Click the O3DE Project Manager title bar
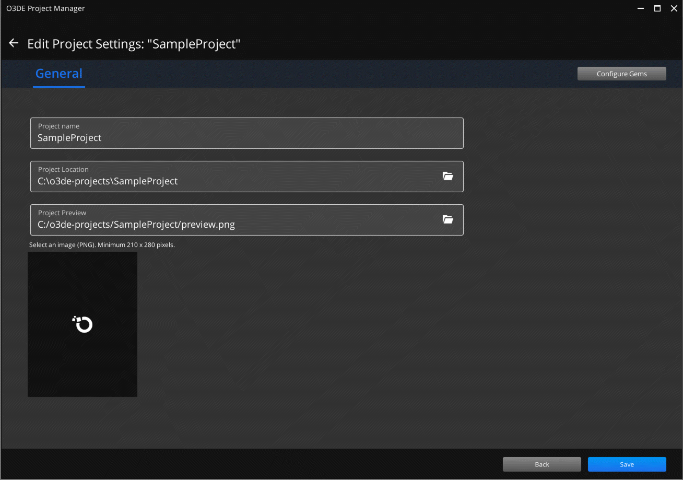 [313, 8]
